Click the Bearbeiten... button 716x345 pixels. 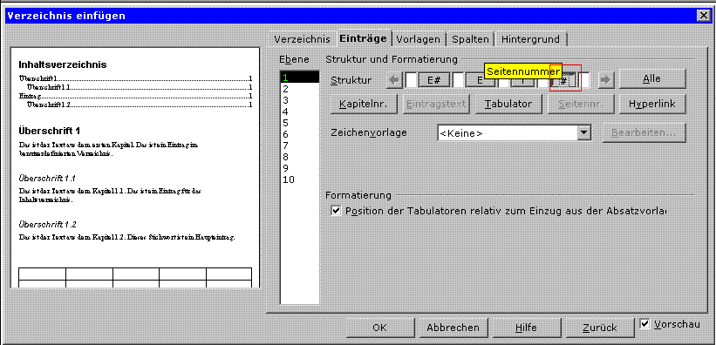[x=644, y=132]
